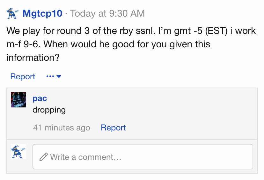
Task: Focus the 'Write a comment…' input field
Action: click(x=143, y=157)
